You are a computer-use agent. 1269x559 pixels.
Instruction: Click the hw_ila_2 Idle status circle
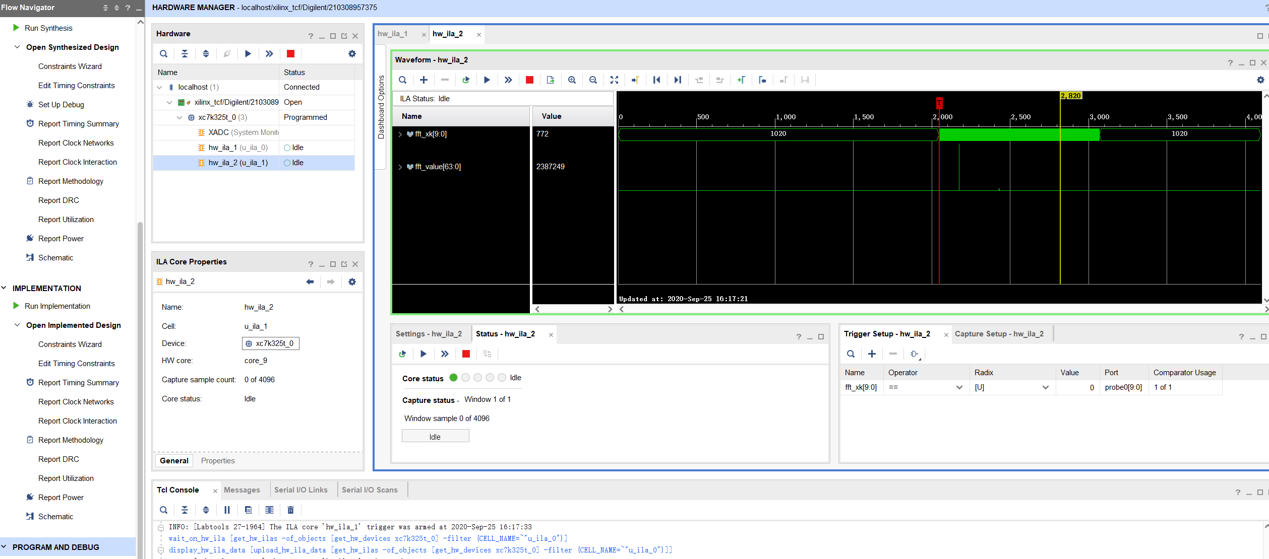pos(287,163)
